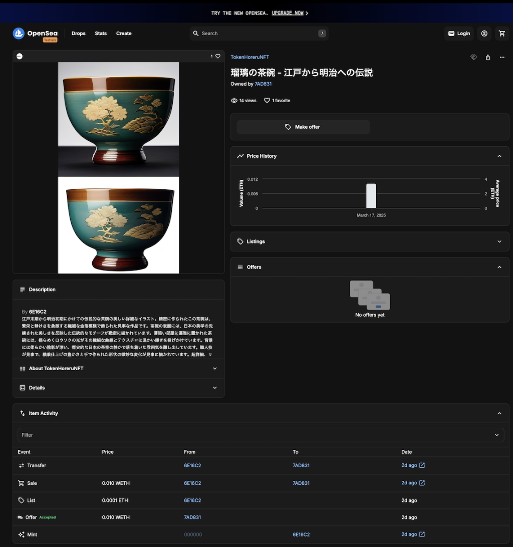The width and height of the screenshot is (513, 547).
Task: Open the Stats menu
Action: click(x=101, y=34)
